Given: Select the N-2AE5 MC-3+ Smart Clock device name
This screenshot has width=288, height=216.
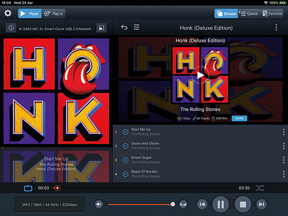Looking at the screenshot, I should 56,29.
